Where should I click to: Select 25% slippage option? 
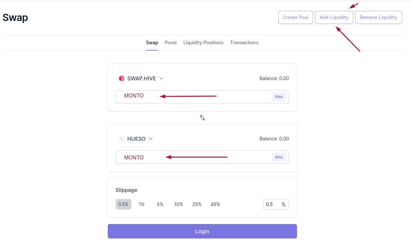click(x=197, y=204)
